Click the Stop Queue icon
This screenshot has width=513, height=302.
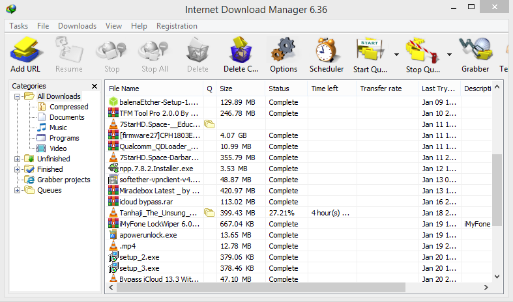422,50
